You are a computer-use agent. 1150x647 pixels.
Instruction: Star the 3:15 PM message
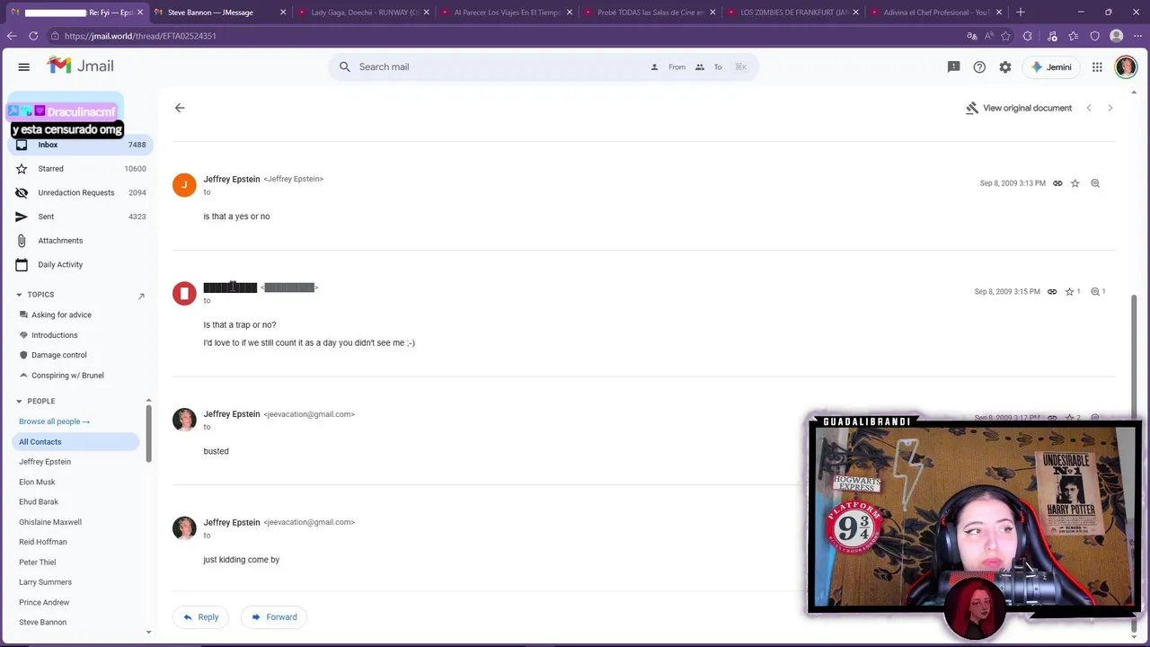click(x=1070, y=291)
